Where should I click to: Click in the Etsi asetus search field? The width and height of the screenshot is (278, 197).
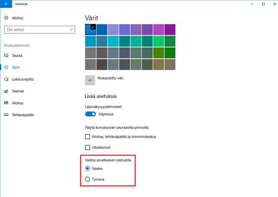pyautogui.click(x=40, y=30)
